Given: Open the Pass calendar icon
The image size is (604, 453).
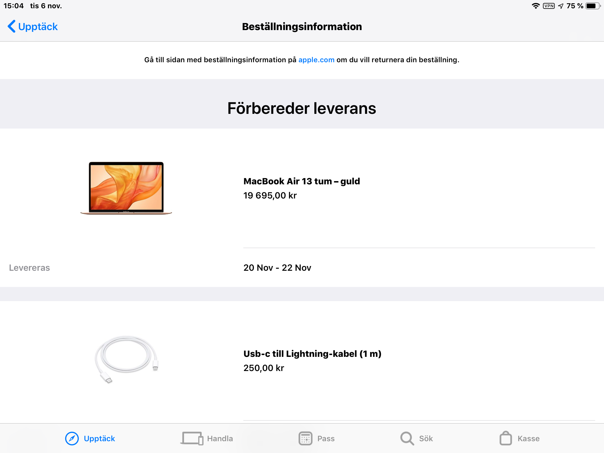Looking at the screenshot, I should click(306, 439).
